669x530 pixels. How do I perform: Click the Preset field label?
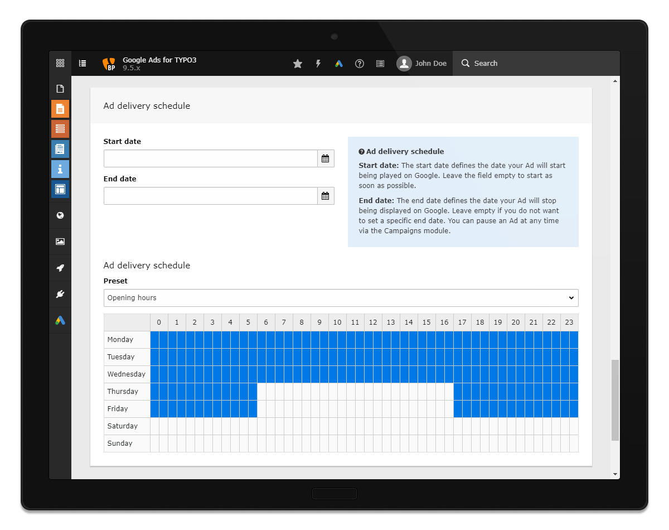[x=115, y=281]
